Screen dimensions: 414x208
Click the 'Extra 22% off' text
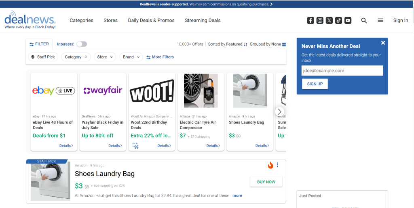(151, 136)
